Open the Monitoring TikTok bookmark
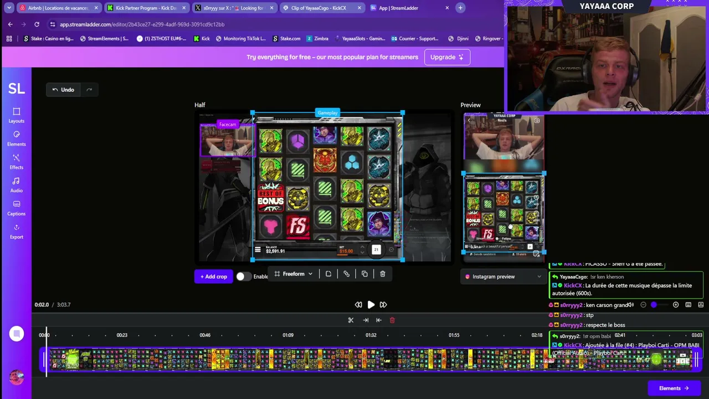The width and height of the screenshot is (709, 399). (x=241, y=39)
